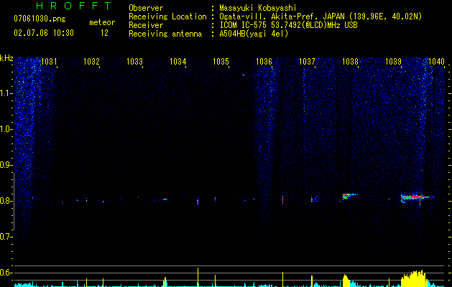
Task: Click the 1034 time marker
Action: click(x=178, y=62)
